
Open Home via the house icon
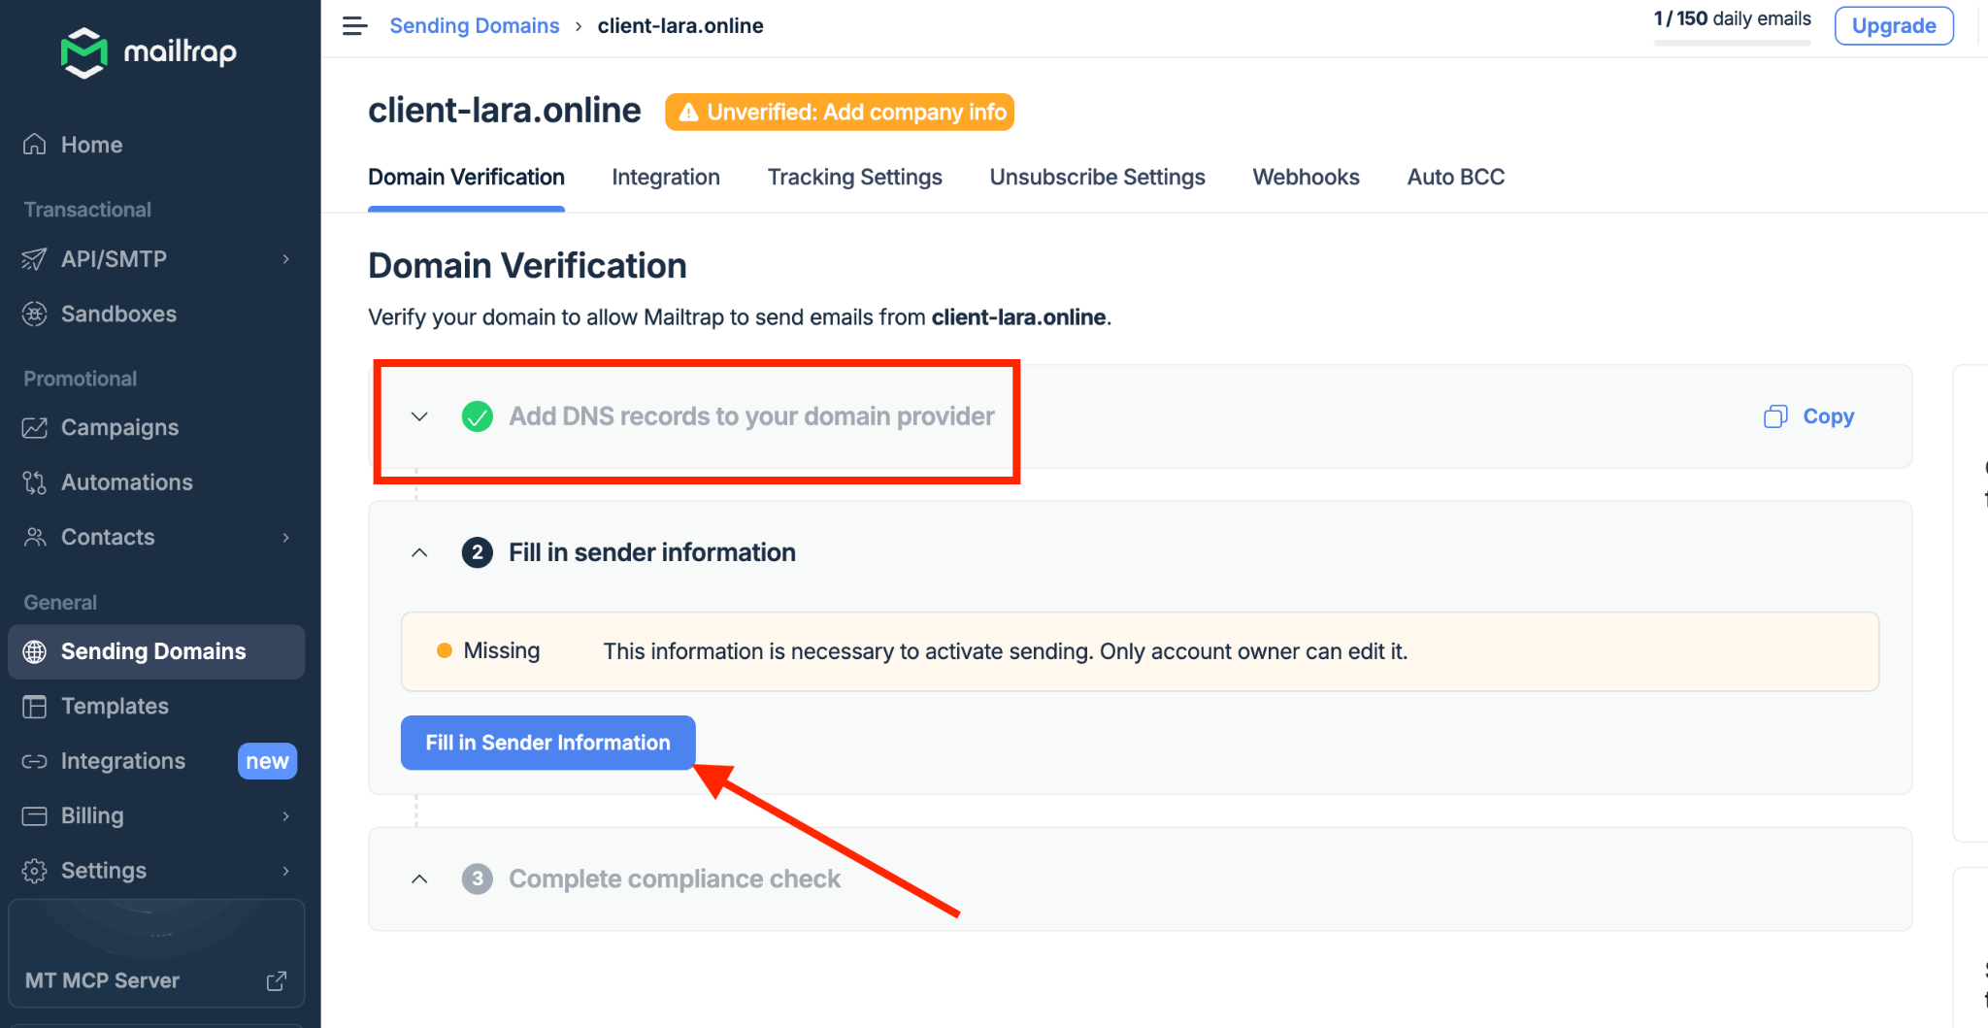coord(35,145)
